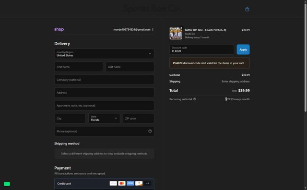This screenshot has width=307, height=190.
Task: Focus the Last name field
Action: pyautogui.click(x=130, y=67)
